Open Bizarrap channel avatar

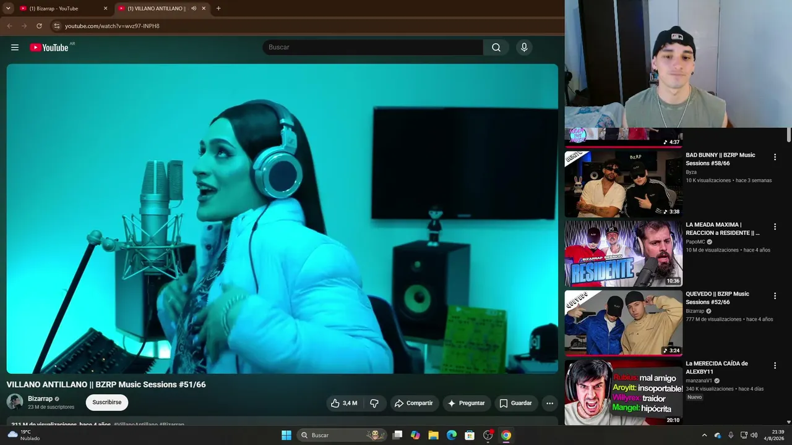click(15, 402)
